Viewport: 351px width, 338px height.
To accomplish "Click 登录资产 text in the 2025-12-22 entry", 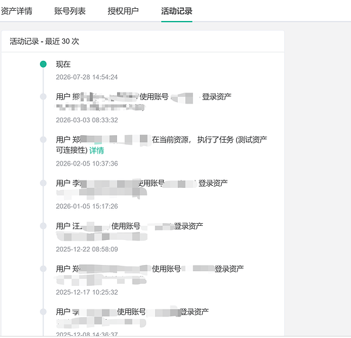I will tap(189, 226).
